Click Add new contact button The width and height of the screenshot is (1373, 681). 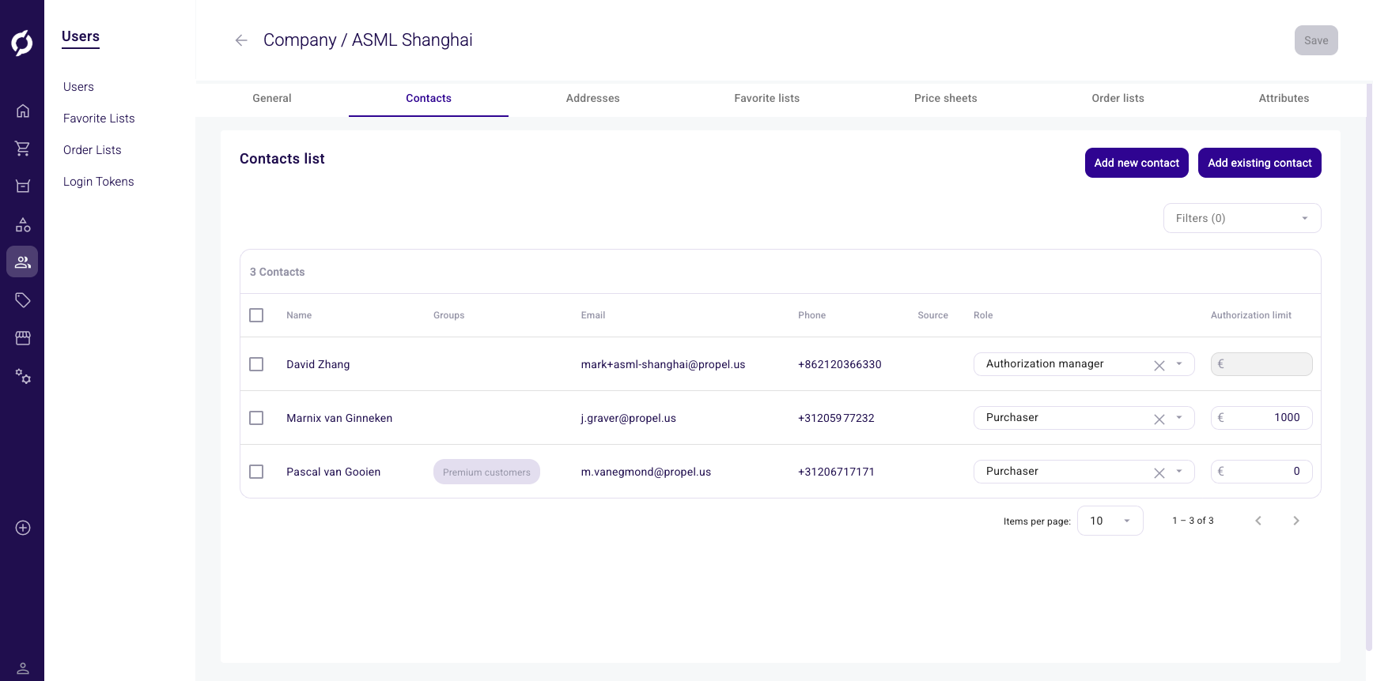pyautogui.click(x=1137, y=163)
